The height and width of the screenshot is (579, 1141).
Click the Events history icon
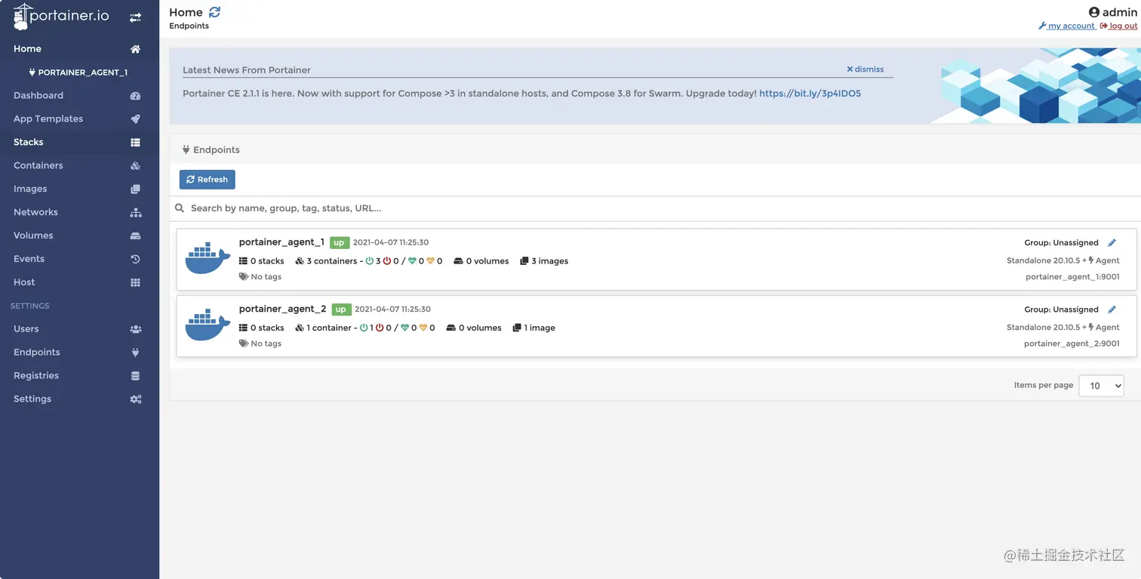[x=135, y=260]
